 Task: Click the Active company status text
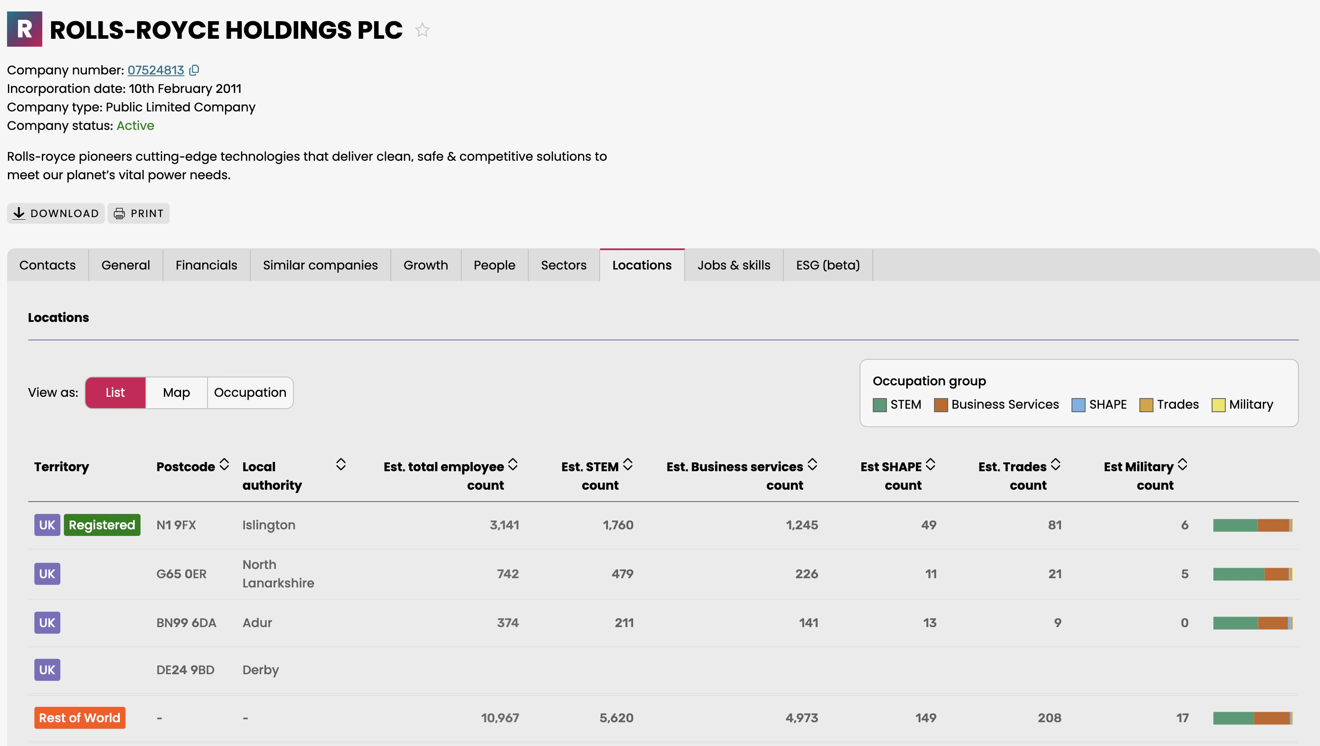click(x=135, y=126)
